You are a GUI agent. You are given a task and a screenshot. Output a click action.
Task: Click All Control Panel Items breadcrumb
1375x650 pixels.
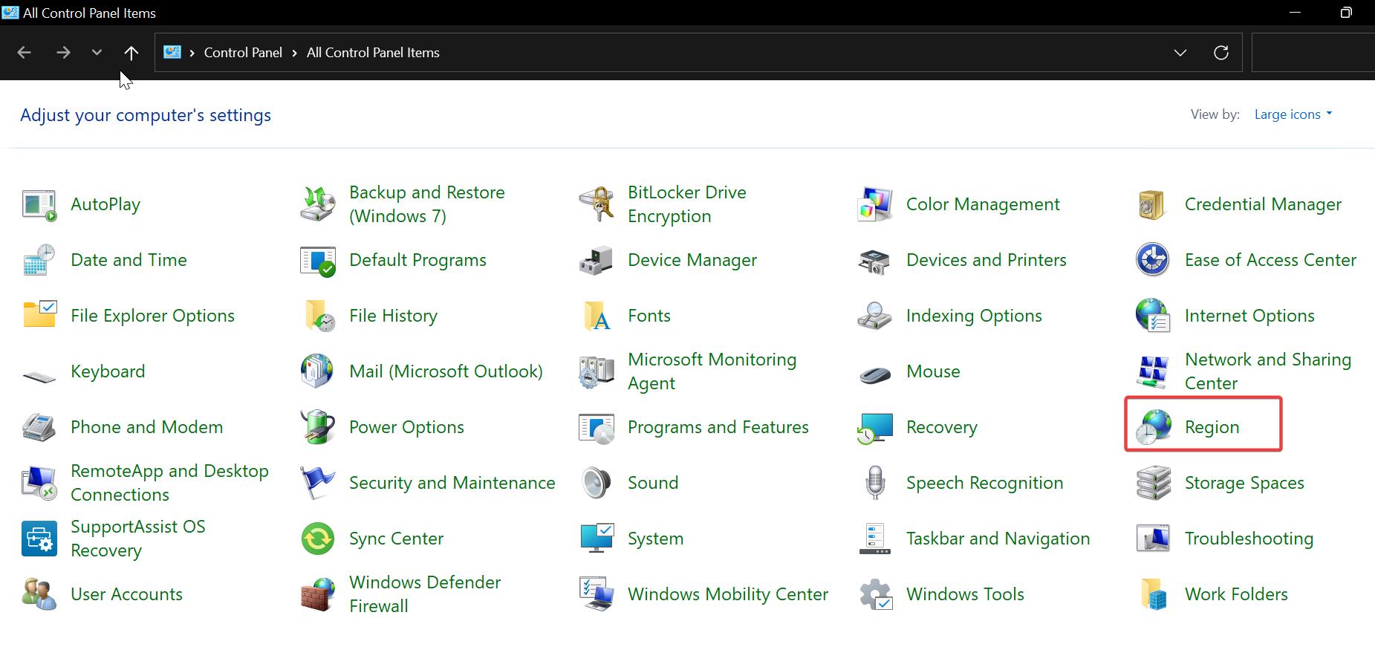[x=373, y=53]
